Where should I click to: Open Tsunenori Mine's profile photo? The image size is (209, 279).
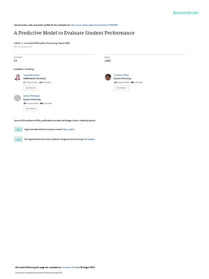pos(108,77)
